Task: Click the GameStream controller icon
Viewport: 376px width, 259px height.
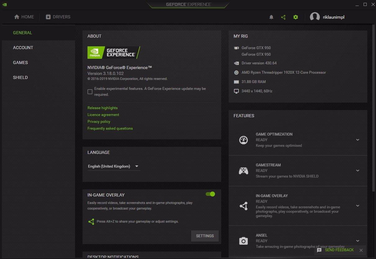Action: click(244, 171)
